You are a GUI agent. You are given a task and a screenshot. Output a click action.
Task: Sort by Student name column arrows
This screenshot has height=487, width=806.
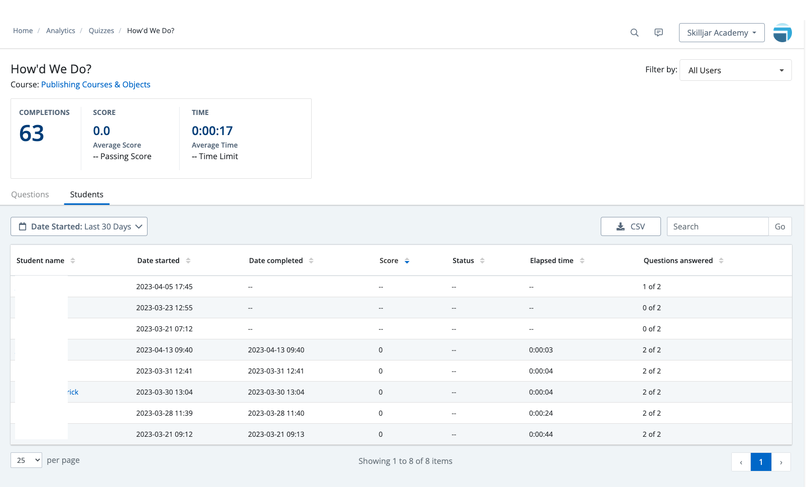click(73, 261)
